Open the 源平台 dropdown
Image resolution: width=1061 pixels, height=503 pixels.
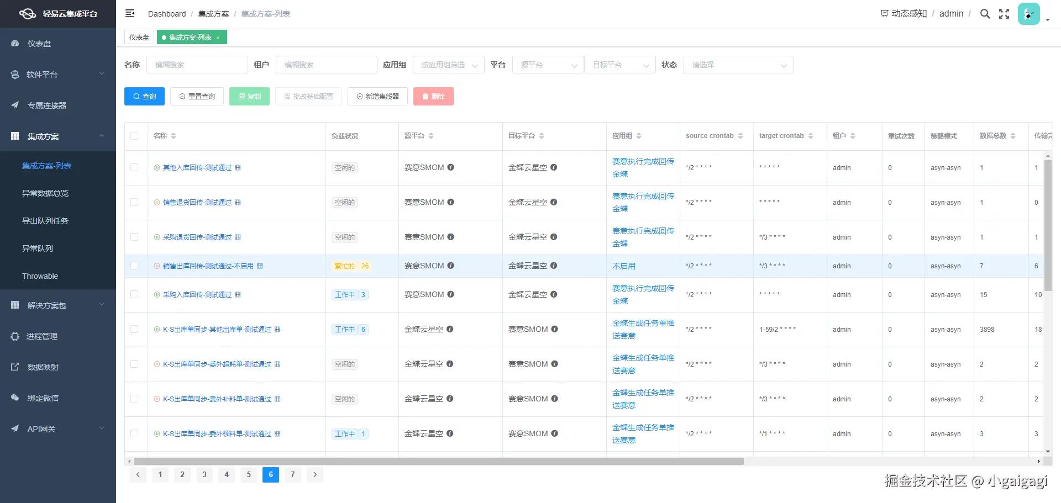(547, 65)
